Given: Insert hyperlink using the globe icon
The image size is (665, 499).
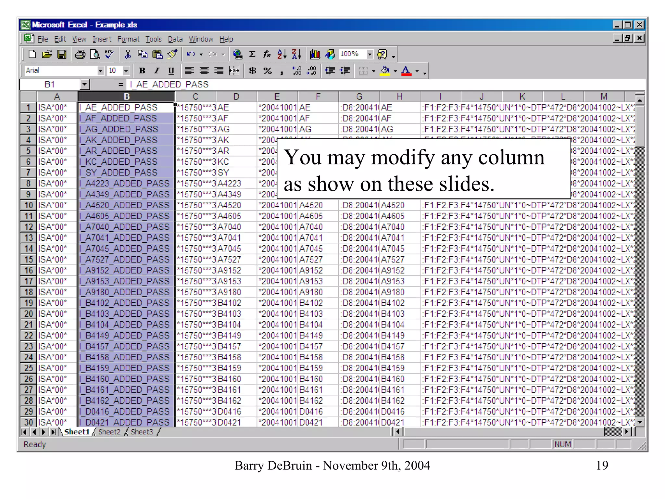Looking at the screenshot, I should click(238, 54).
